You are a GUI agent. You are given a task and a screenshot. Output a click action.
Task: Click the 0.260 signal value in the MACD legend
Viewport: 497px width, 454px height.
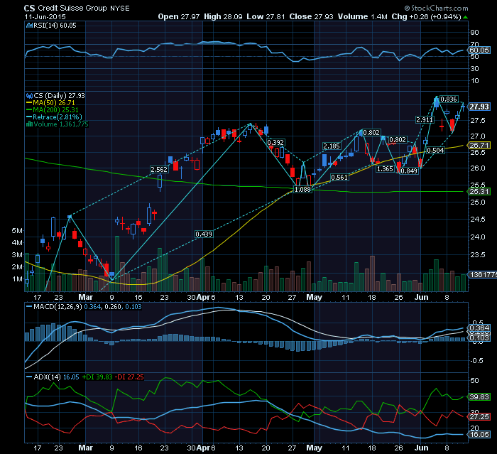[113, 307]
